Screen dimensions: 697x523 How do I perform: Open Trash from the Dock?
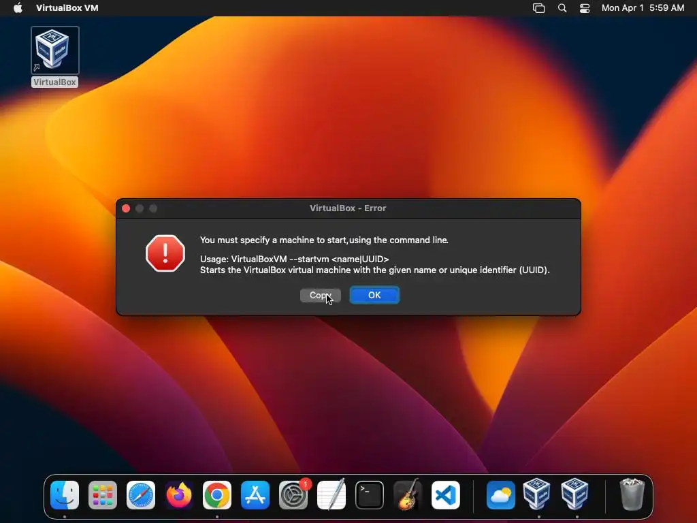click(x=632, y=494)
